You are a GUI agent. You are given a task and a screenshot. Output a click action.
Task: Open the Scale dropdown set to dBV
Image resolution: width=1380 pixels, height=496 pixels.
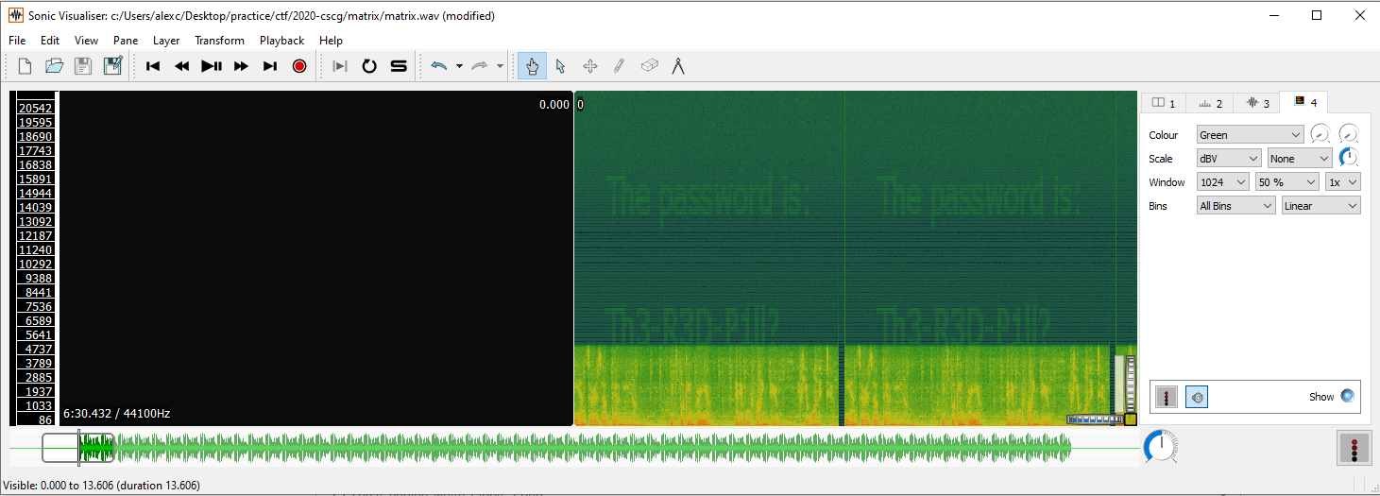click(1229, 159)
